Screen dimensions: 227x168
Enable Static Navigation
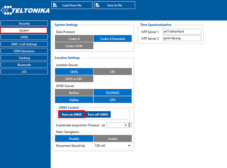[x=112, y=139]
